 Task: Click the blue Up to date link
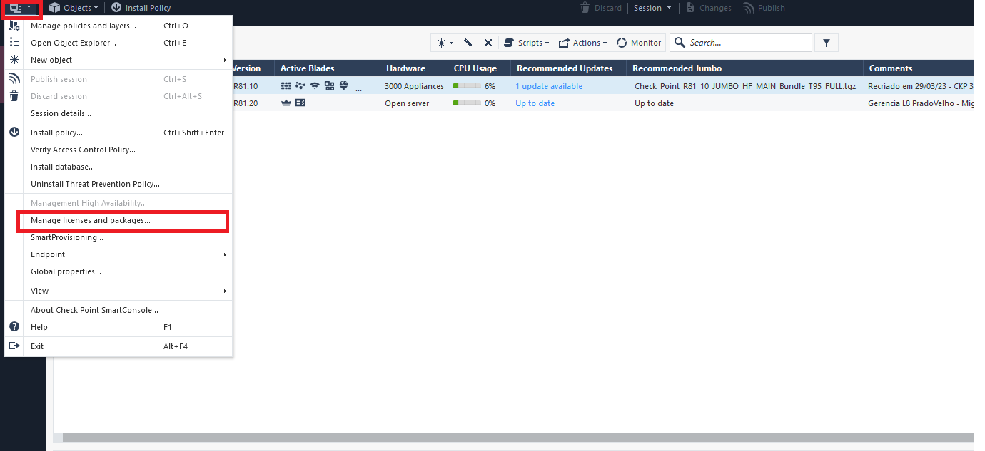pyautogui.click(x=535, y=103)
